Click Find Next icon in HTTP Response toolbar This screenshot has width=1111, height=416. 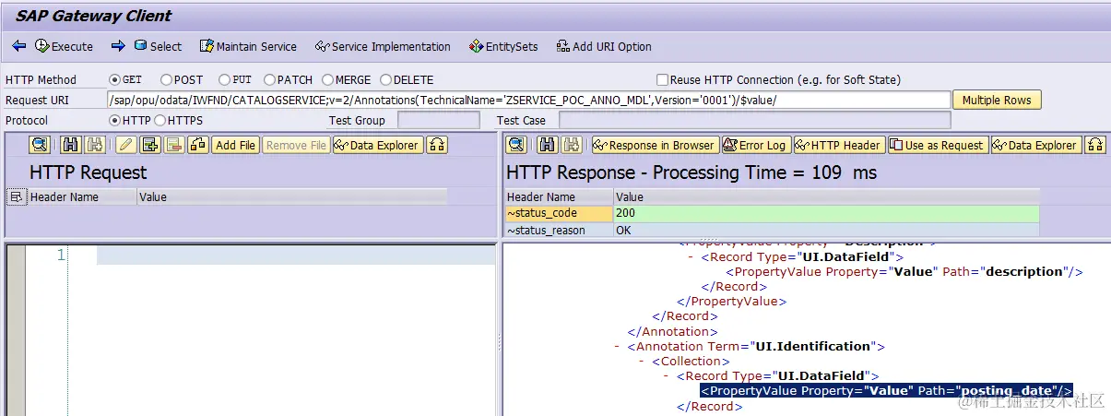[x=571, y=145]
